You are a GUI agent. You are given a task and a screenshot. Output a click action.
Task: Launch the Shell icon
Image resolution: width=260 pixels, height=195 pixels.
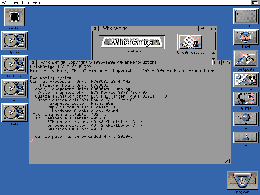[x=246, y=16]
